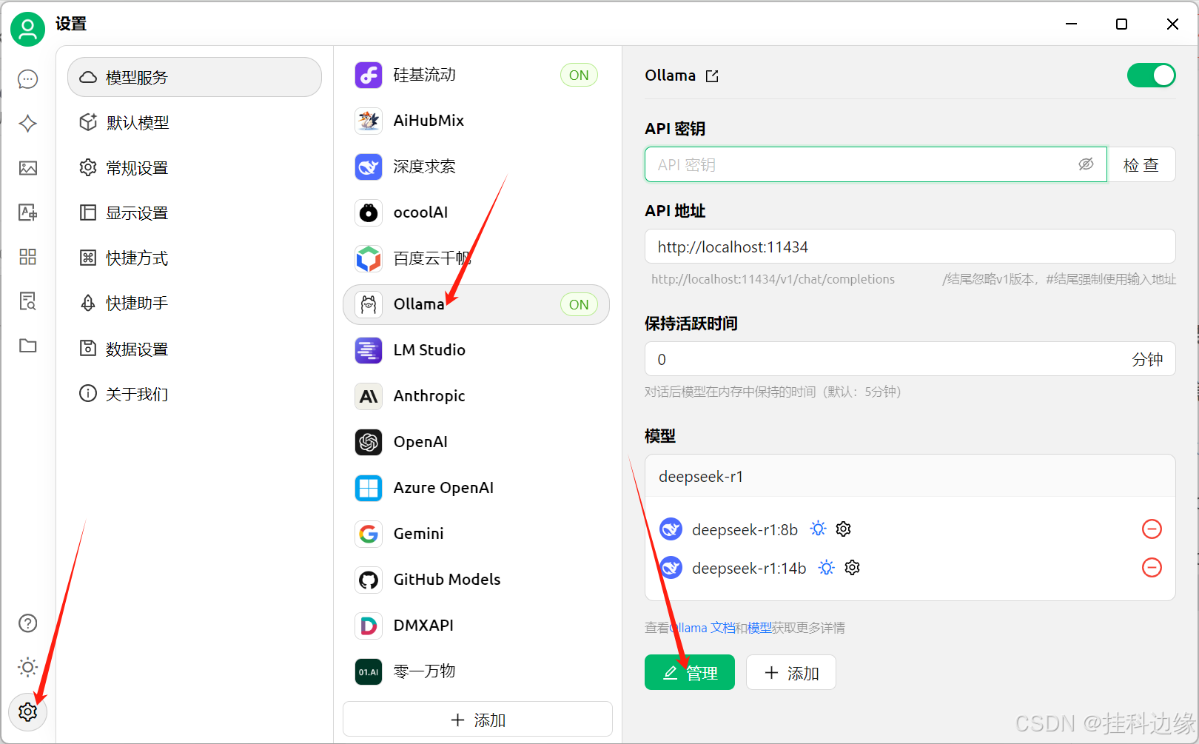Click reasoning sun icon of deepseek-r1:8b

pos(818,529)
